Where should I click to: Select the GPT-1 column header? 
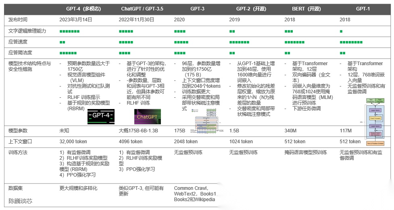[363, 9]
